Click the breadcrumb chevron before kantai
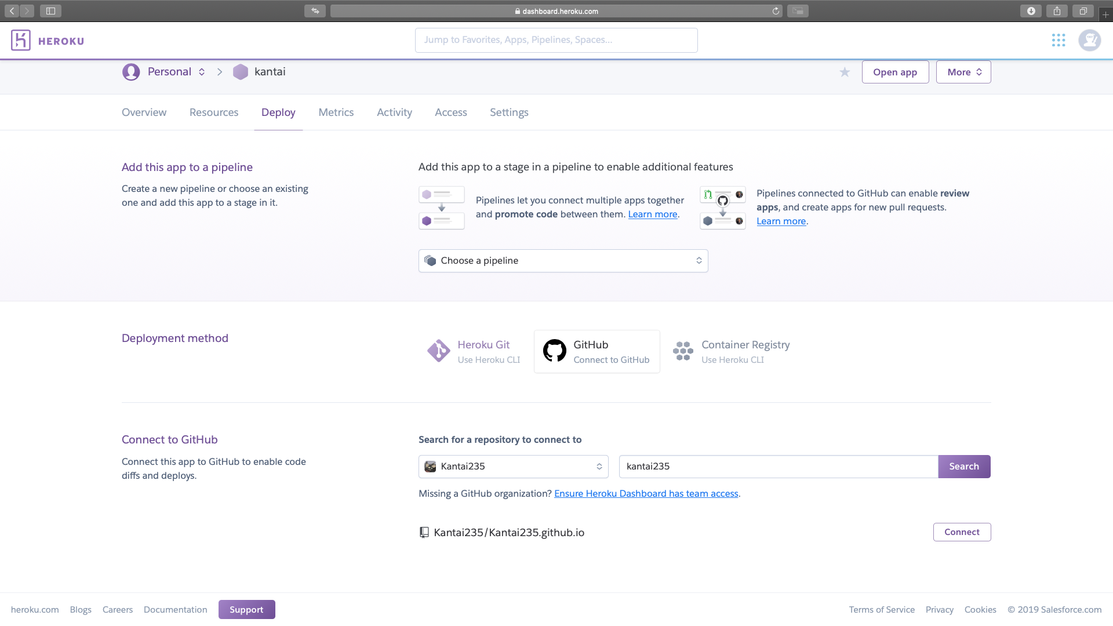This screenshot has height=626, width=1113. pos(220,72)
